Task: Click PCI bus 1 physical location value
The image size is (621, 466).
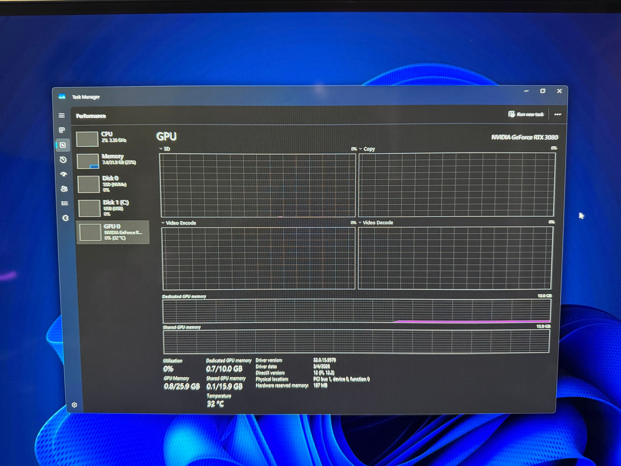Action: point(341,379)
